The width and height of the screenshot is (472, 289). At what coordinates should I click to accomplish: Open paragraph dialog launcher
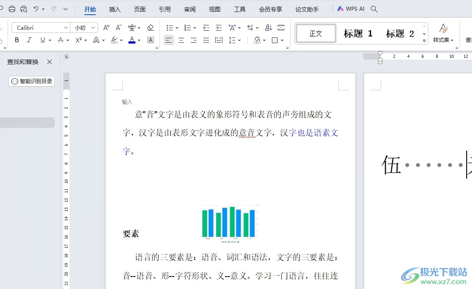[x=287, y=48]
